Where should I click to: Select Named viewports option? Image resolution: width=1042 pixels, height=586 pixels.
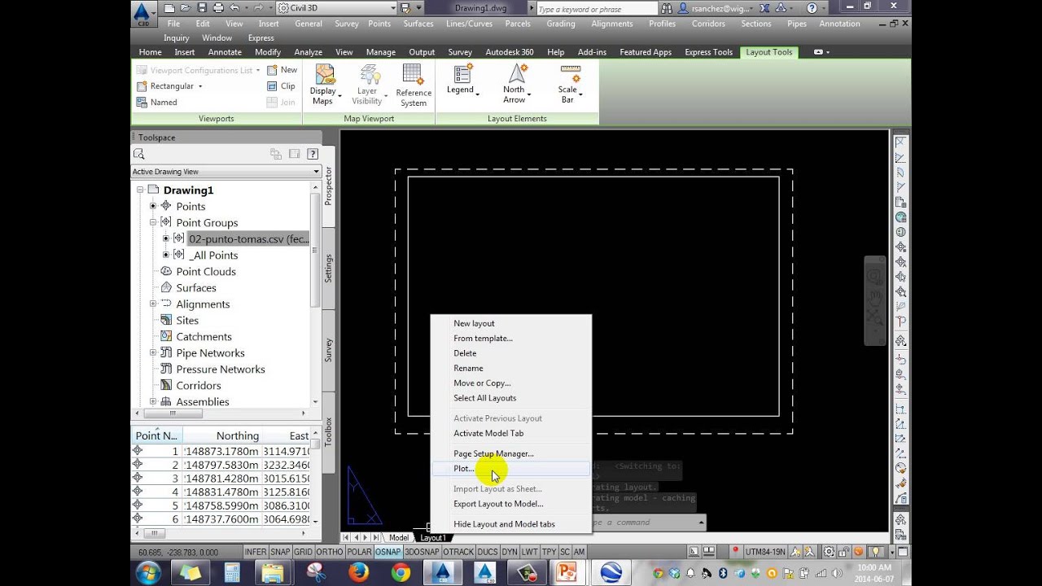[156, 103]
